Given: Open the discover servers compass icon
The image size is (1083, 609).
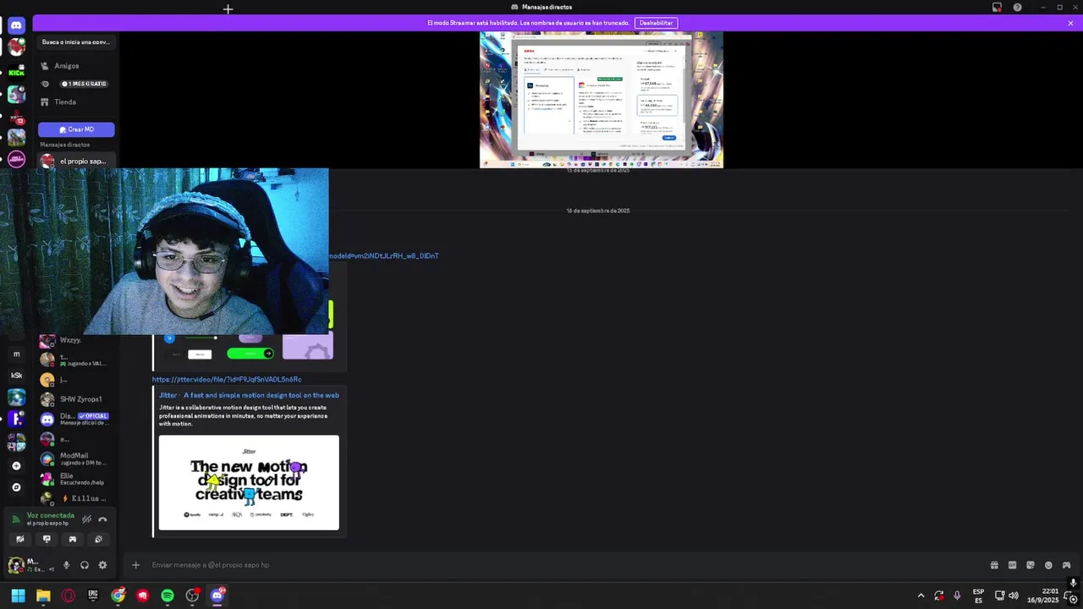Looking at the screenshot, I should click(x=16, y=487).
